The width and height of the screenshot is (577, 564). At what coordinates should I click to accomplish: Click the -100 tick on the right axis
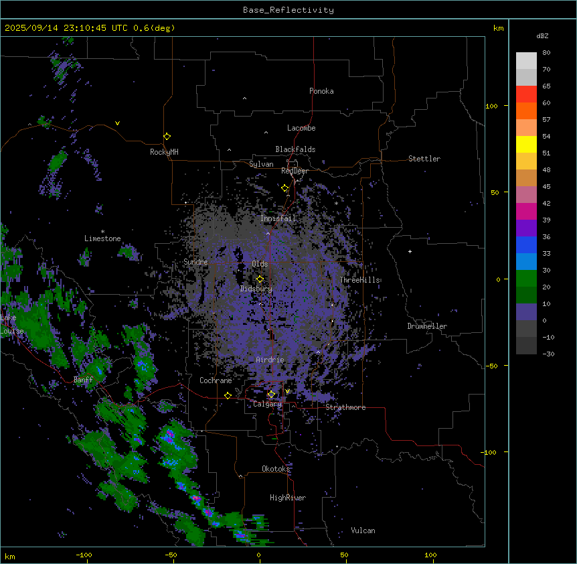tap(489, 452)
